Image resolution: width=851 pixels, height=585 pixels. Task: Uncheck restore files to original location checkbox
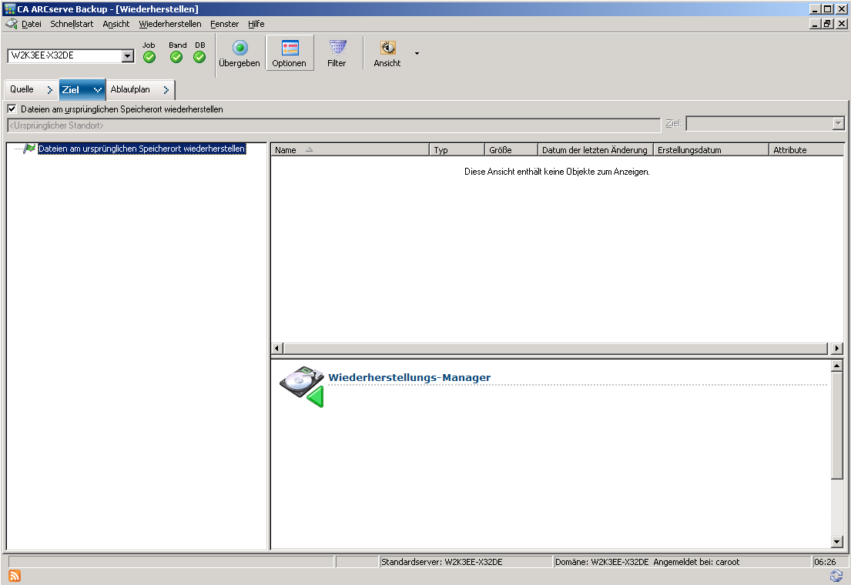(x=12, y=109)
